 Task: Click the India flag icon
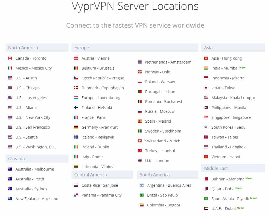[206, 68]
